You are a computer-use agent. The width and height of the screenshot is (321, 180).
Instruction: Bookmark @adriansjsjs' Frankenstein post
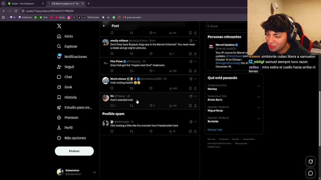click(190, 131)
